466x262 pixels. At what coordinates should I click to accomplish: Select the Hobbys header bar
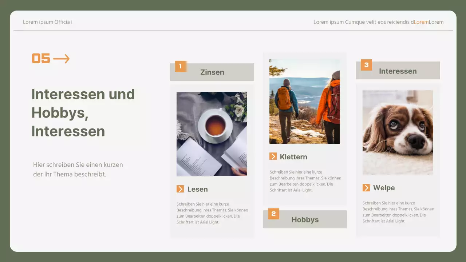pos(305,219)
